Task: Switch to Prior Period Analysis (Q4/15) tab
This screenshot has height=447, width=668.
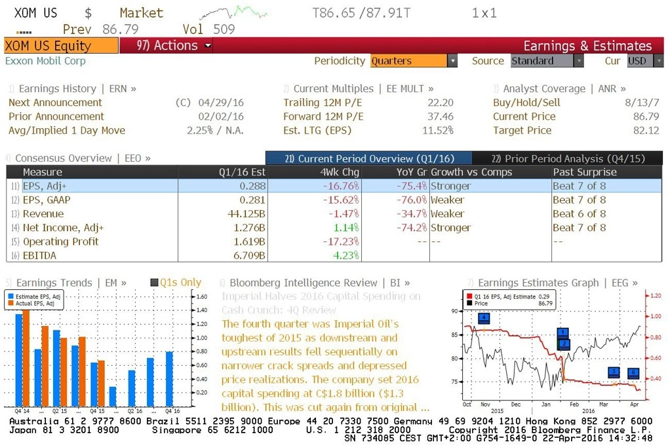Action: 568,158
